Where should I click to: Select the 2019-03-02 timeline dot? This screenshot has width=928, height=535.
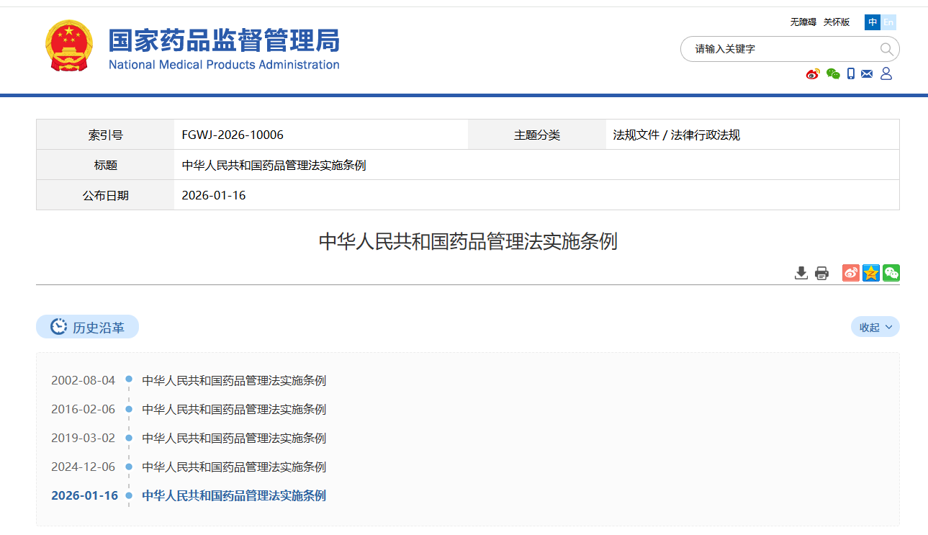(129, 438)
